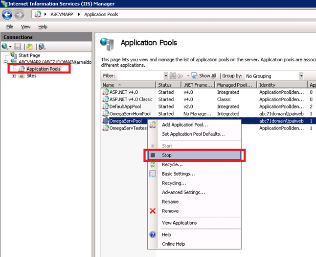Open the Filter dropdown arrow
The image size is (316, 257).
(x=166, y=76)
